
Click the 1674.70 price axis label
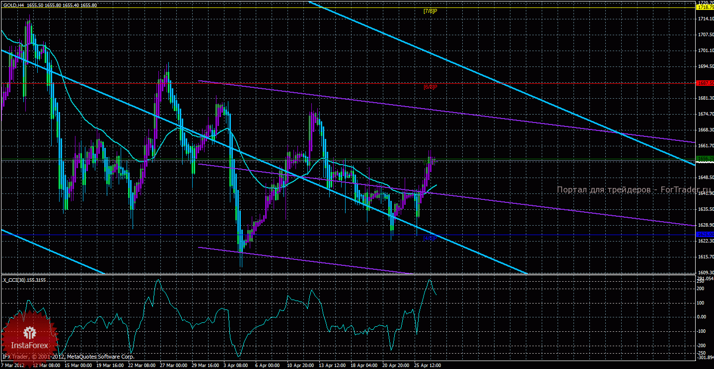[705, 114]
